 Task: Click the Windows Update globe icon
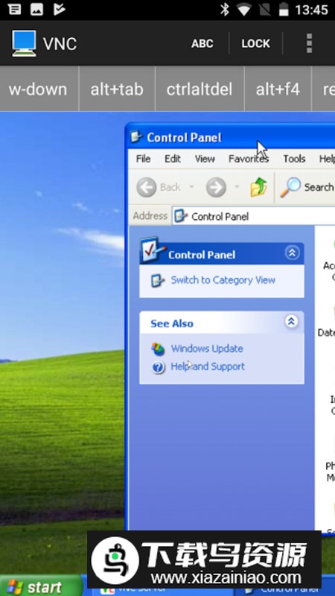click(158, 349)
